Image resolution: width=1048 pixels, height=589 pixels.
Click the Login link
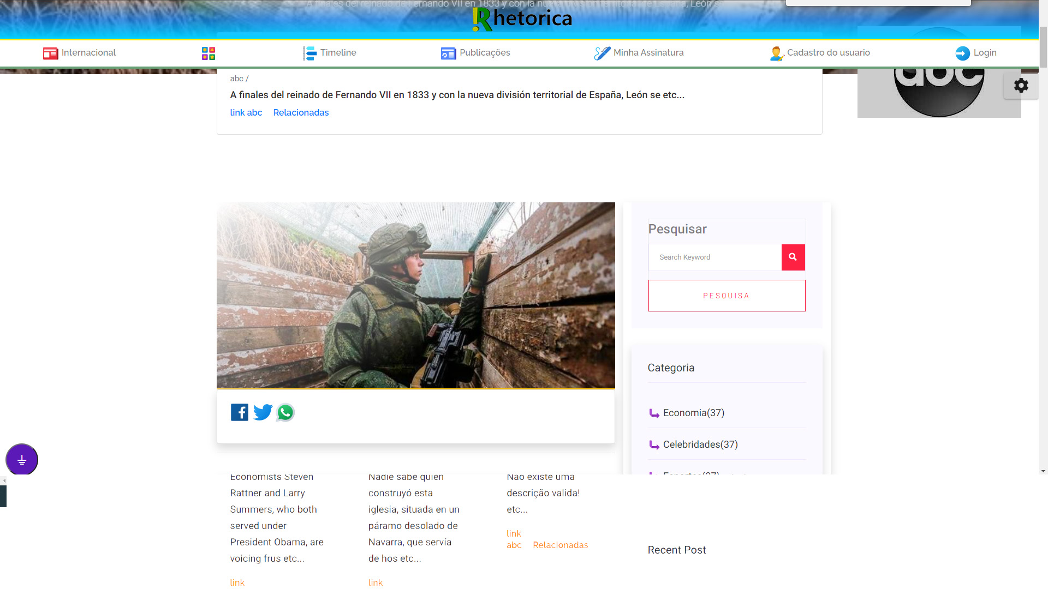pyautogui.click(x=976, y=53)
